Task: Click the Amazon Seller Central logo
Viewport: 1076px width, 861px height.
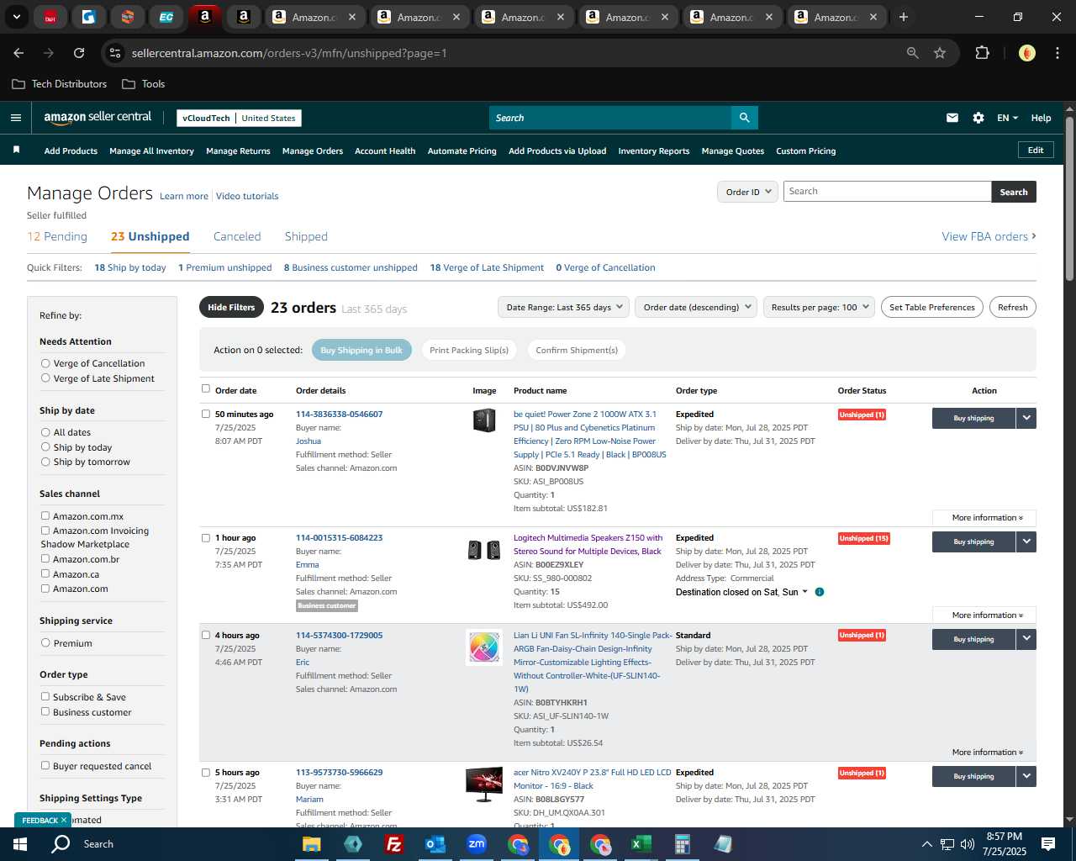Action: [98, 118]
